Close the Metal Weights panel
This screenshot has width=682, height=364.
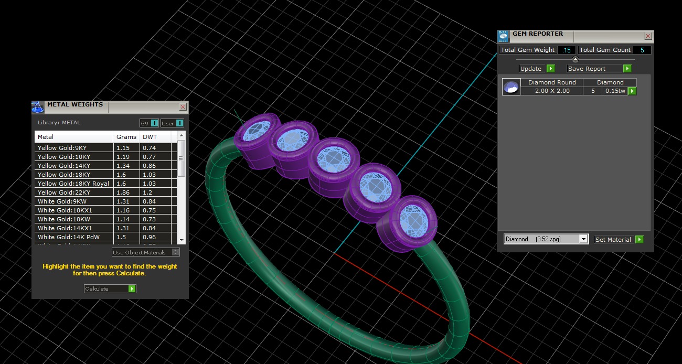pos(183,107)
